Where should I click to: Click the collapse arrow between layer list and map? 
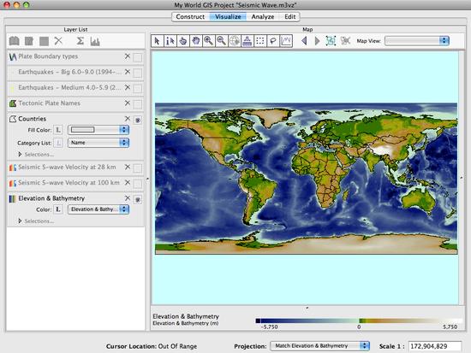(147, 179)
